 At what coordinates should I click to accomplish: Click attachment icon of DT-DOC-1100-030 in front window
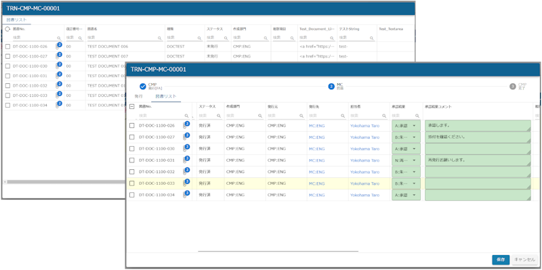point(186,148)
